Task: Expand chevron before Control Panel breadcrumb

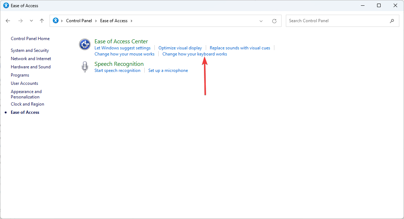Action: pyautogui.click(x=62, y=21)
